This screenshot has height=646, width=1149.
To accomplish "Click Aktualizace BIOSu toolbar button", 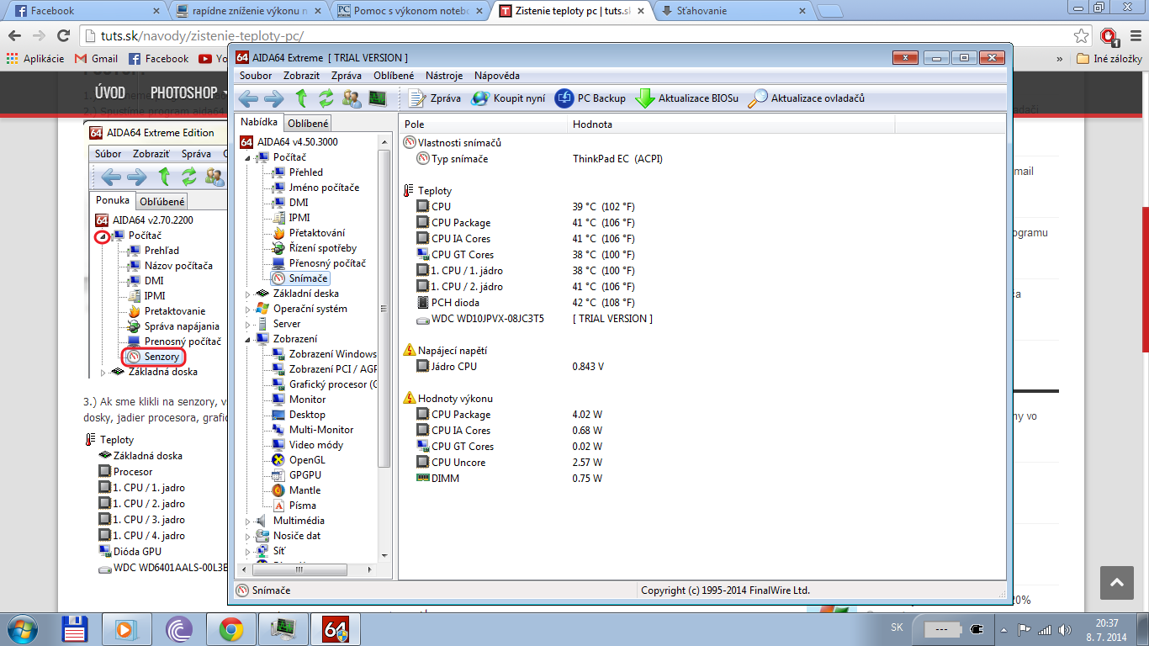I will tap(687, 98).
